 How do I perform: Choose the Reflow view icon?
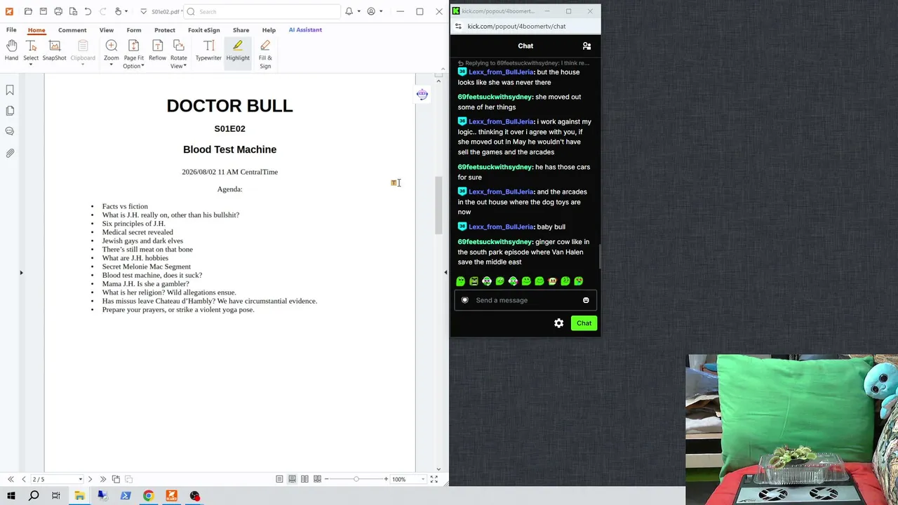pos(157,51)
